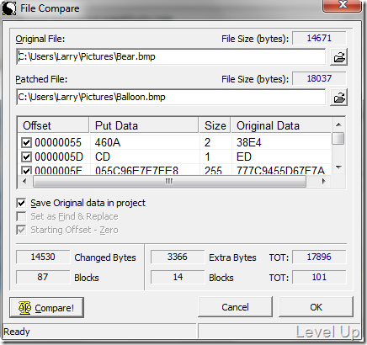Confirm with the OK button
This screenshot has width=367, height=345.
(316, 307)
